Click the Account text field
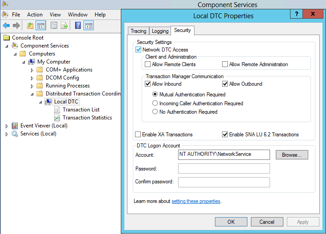Viewport: 326px width, 234px height. click(x=224, y=155)
